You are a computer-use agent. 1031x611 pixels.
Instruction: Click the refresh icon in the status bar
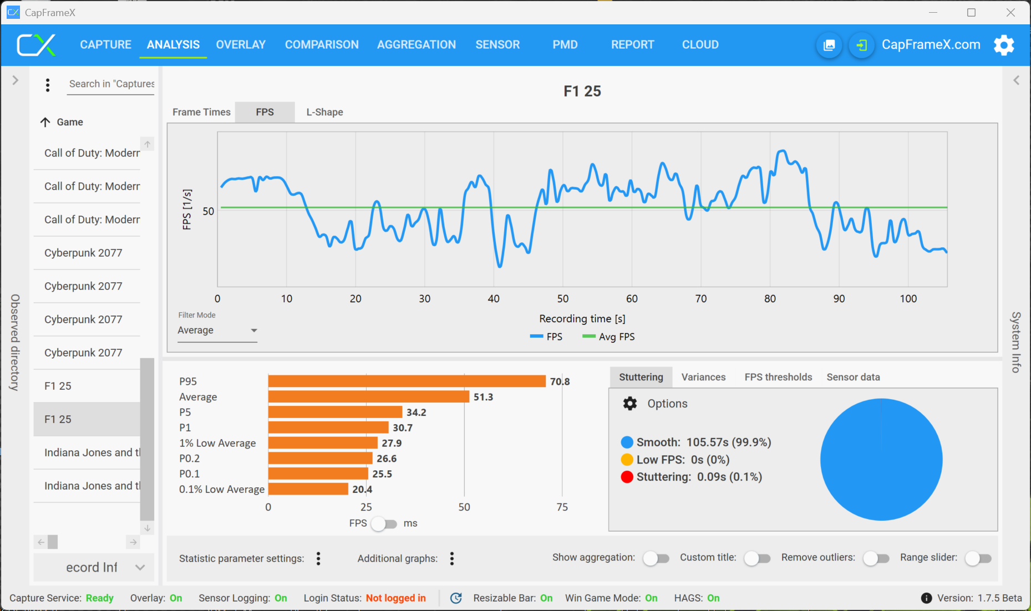[456, 598]
